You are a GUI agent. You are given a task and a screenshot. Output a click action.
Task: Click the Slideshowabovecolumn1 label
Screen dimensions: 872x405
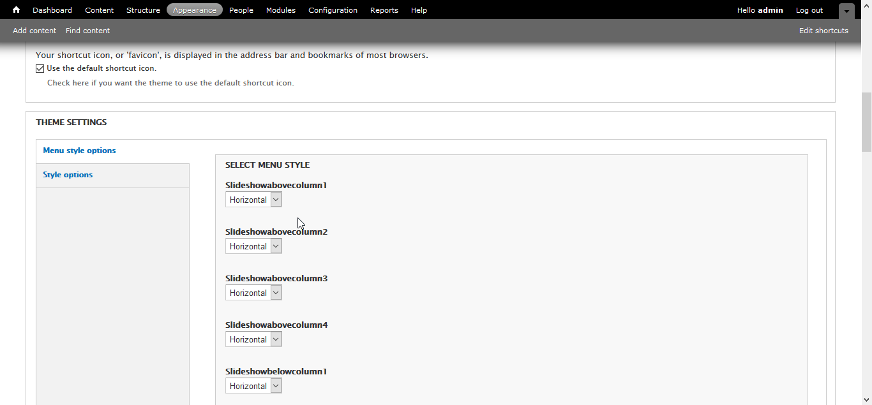(x=276, y=186)
